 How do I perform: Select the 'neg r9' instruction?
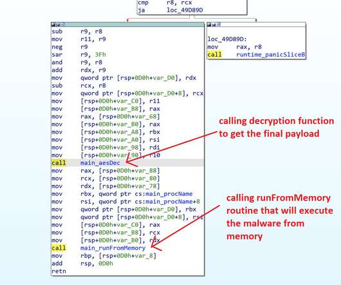[x=70, y=47]
